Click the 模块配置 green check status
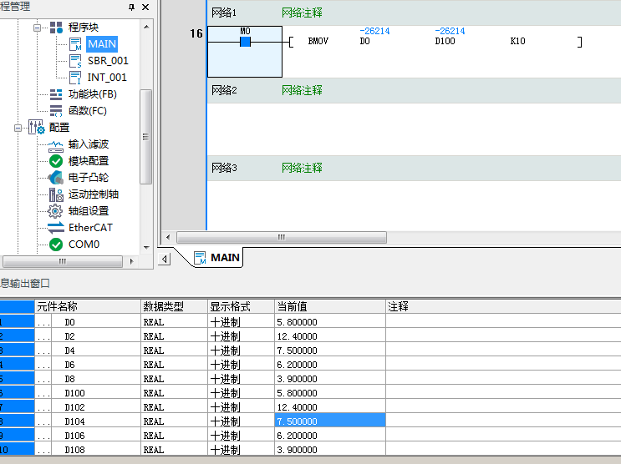 56,160
